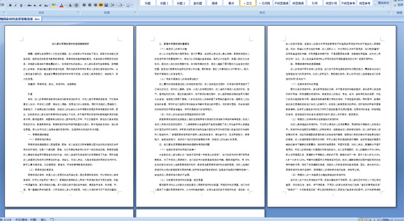The width and height of the screenshot is (404, 221).
Task: Apply subscript formatting
Action: [35, 5]
